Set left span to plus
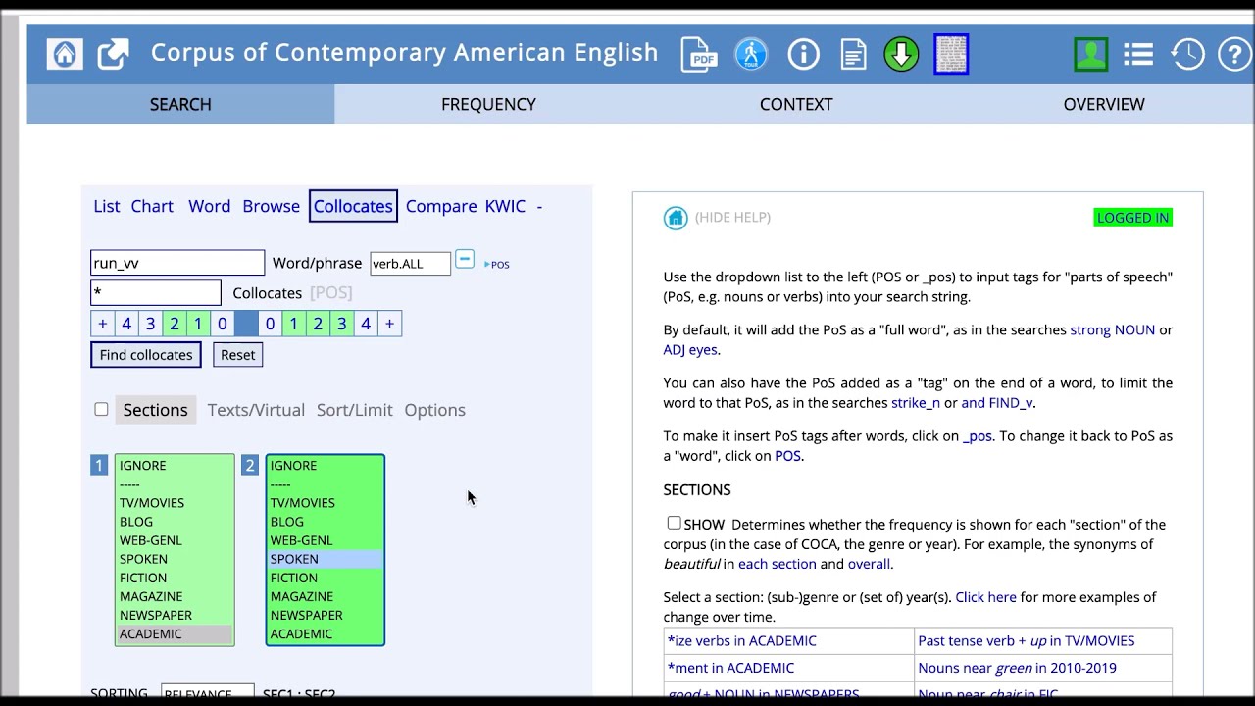The width and height of the screenshot is (1255, 706). [x=102, y=324]
